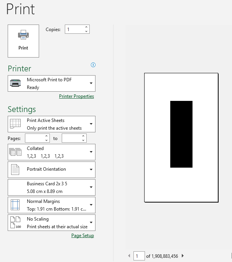Image resolution: width=232 pixels, height=262 pixels.
Task: Expand the Print Active Sheets dropdown
Action: coord(51,124)
